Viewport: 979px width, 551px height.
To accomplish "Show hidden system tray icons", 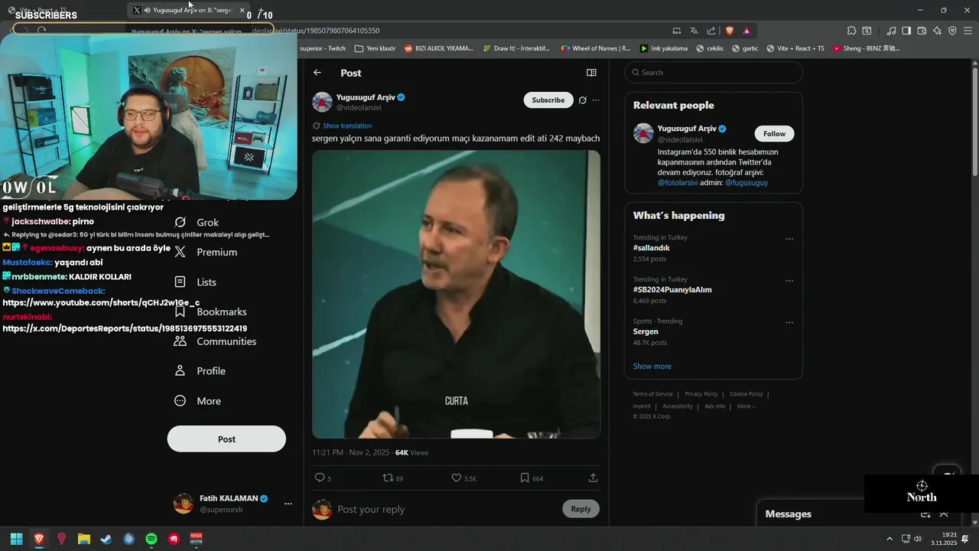I will [889, 539].
